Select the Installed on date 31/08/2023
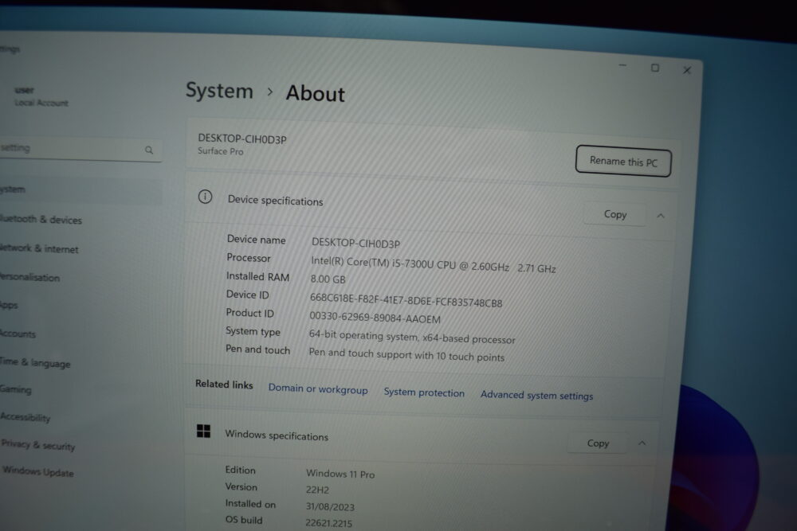 pos(330,506)
